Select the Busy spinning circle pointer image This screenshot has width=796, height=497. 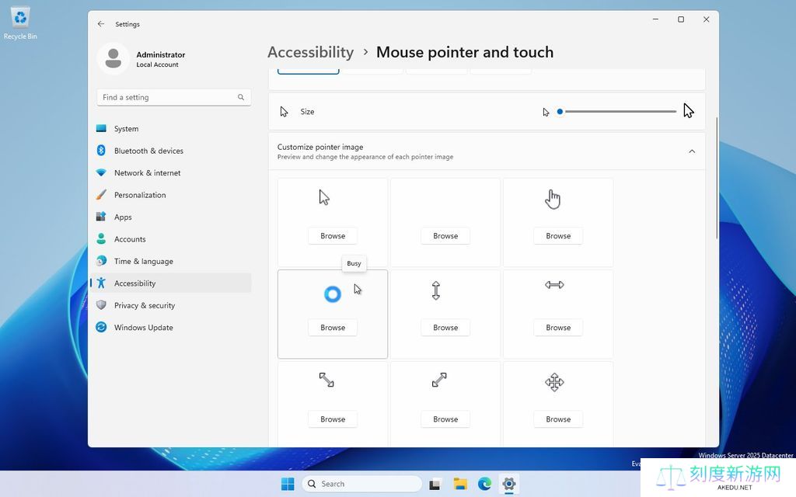(x=332, y=294)
